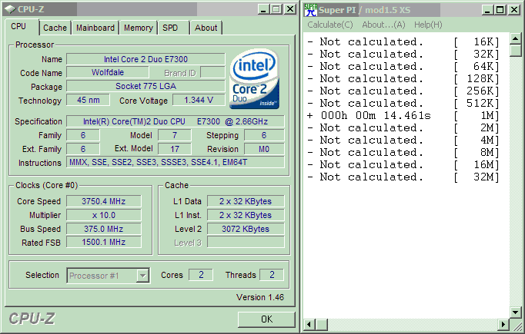525x334 pixels.
Task: Click the Code Name field Wolfdale
Action: click(x=108, y=72)
